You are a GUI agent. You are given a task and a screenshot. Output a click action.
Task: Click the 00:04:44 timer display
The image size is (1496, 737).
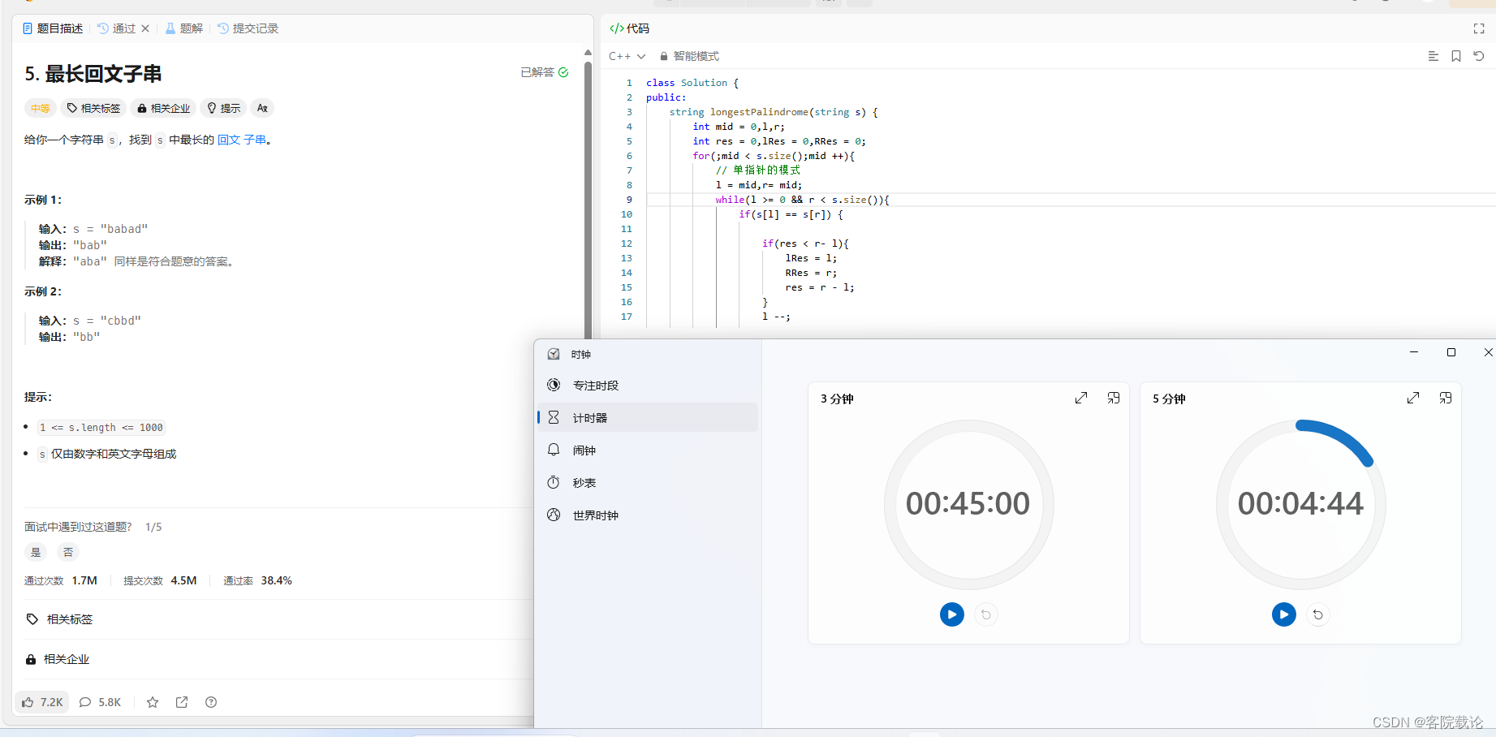click(x=1300, y=504)
